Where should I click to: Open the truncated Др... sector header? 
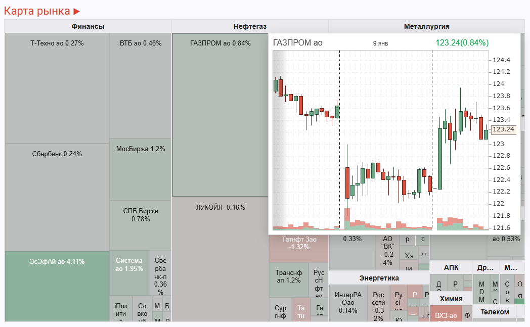485,267
